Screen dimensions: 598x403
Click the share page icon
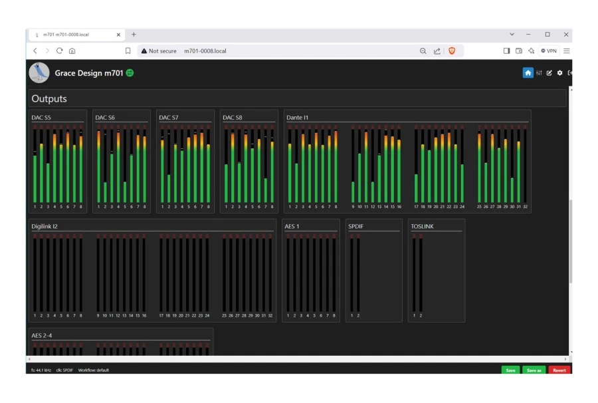coord(437,51)
